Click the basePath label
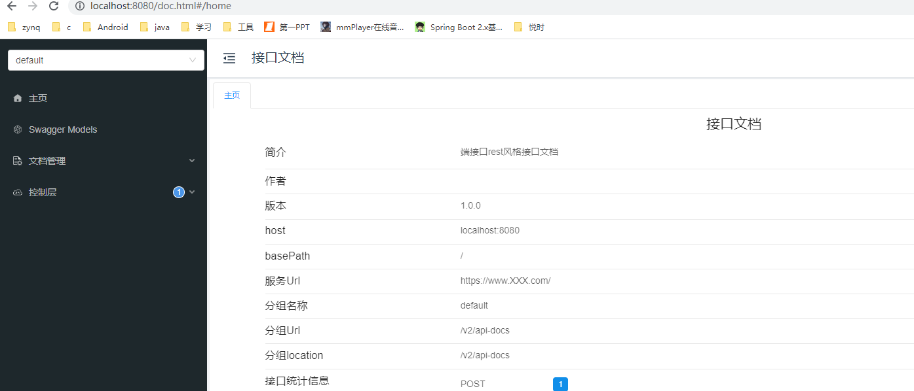914x391 pixels. (x=288, y=256)
